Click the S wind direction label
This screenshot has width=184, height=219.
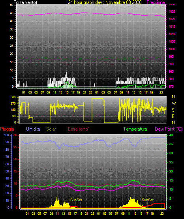tap(173, 110)
